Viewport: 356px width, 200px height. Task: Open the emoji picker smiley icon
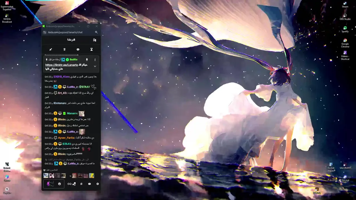click(59, 184)
